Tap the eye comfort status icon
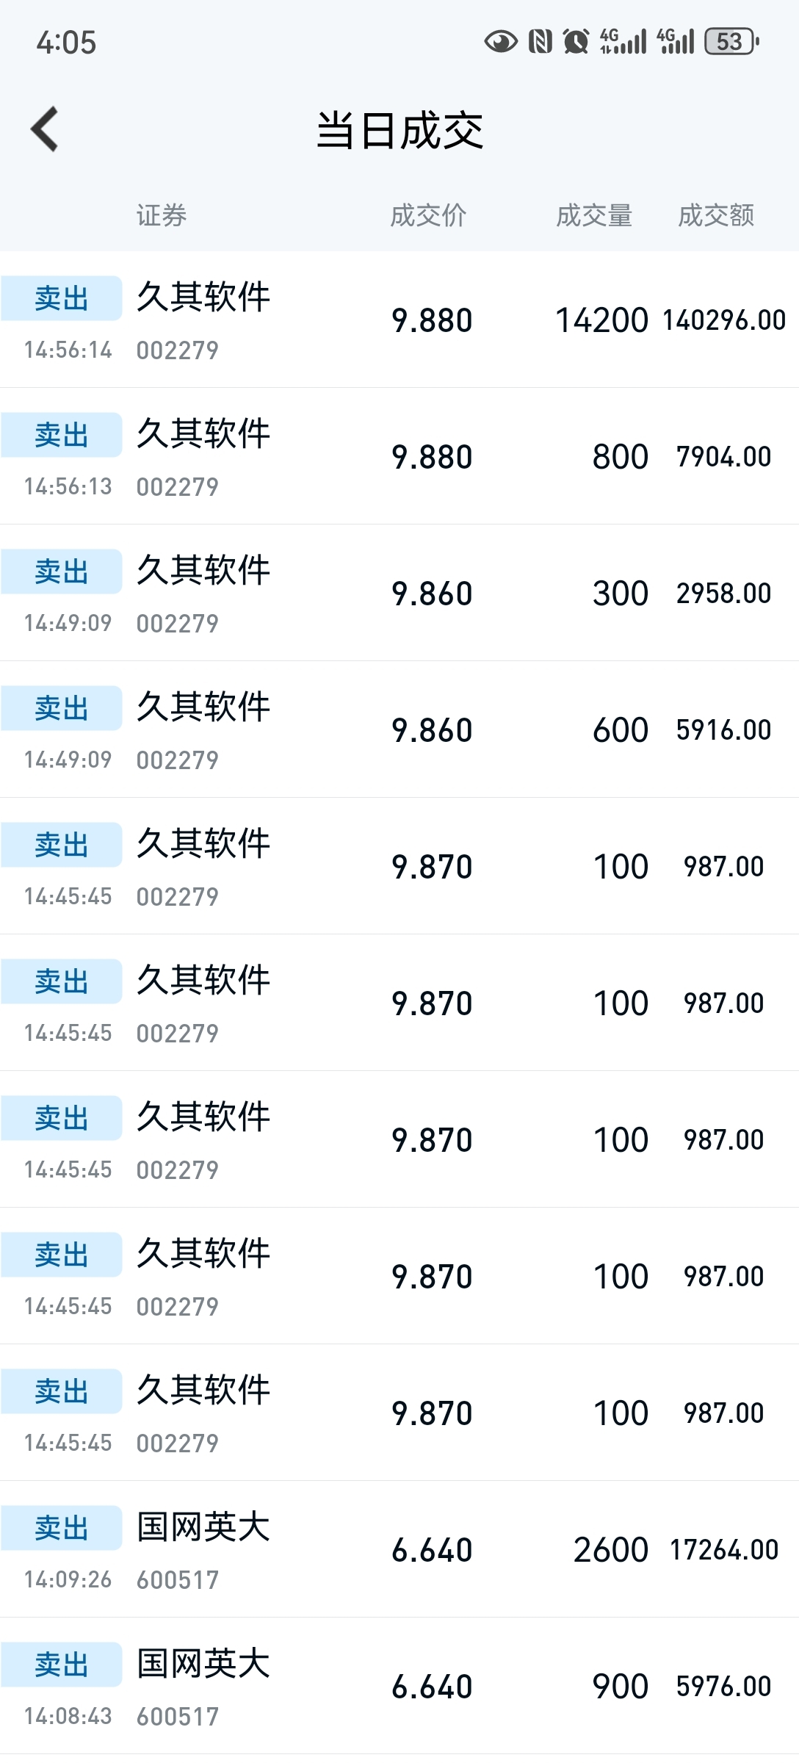This screenshot has height=1763, width=799. point(501,42)
